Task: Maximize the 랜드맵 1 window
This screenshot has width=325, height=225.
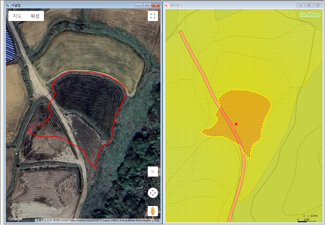Action: pos(309,5)
